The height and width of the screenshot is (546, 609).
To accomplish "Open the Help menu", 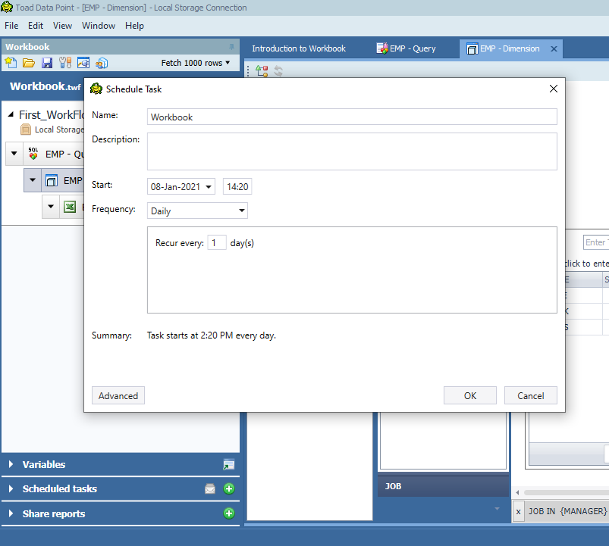I will coord(134,26).
